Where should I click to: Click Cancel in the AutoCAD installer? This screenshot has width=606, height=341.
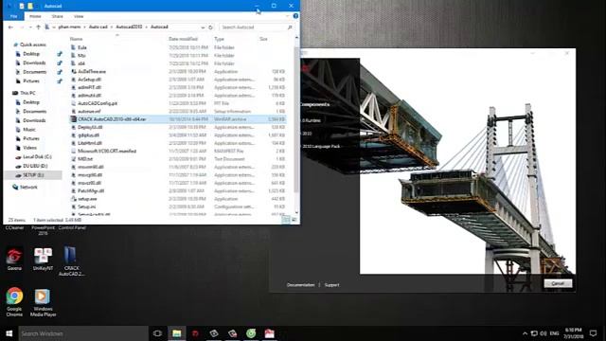click(558, 284)
